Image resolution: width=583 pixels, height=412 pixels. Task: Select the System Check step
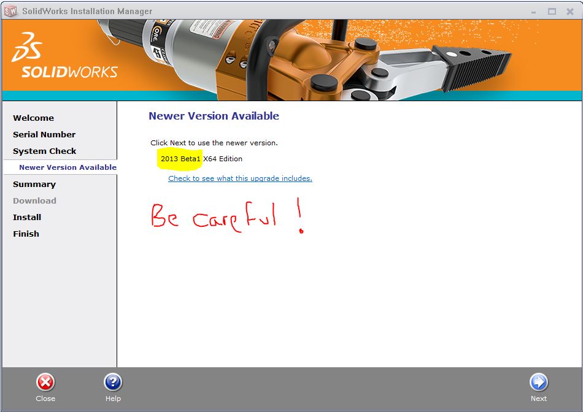click(x=45, y=151)
